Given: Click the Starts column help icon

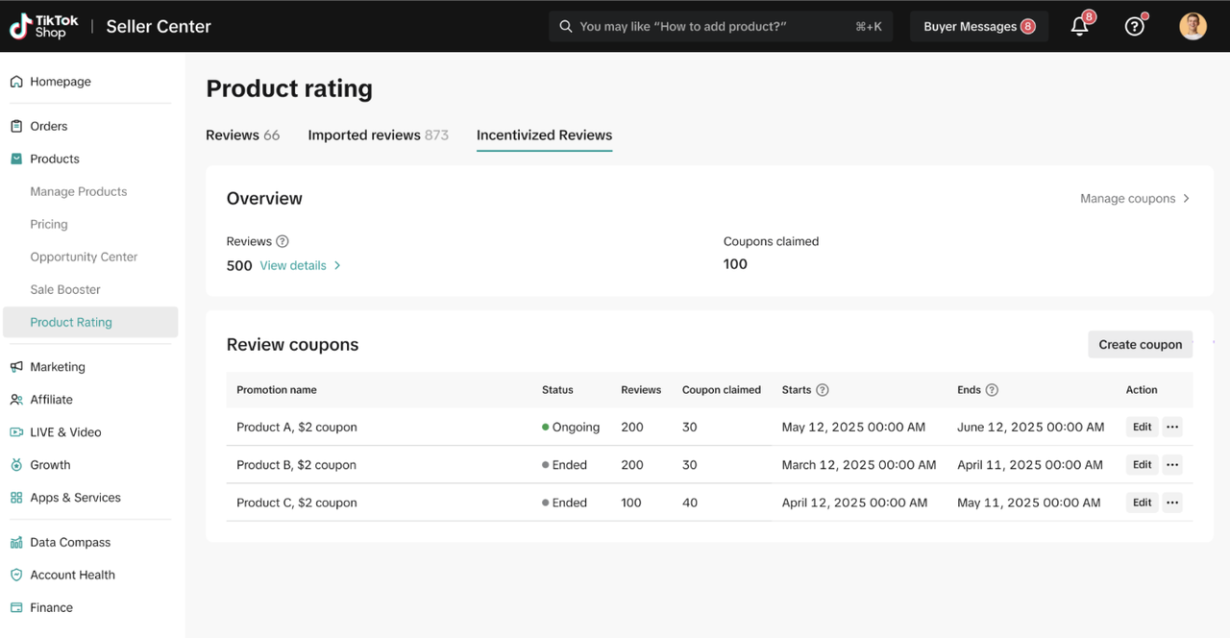Looking at the screenshot, I should point(823,390).
